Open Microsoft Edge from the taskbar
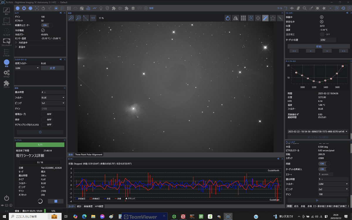Screen dimensions: 352x220 [x=84, y=217]
